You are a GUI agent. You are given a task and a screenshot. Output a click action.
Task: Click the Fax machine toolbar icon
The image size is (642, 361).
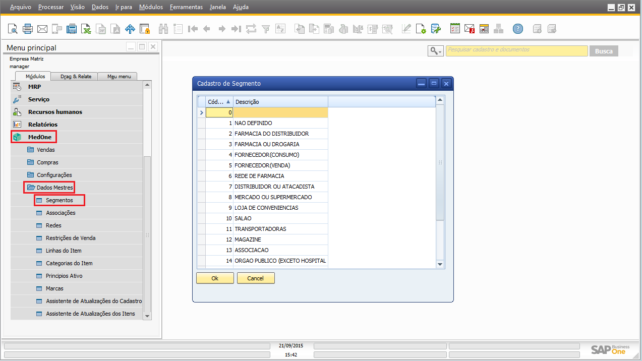[x=72, y=29]
